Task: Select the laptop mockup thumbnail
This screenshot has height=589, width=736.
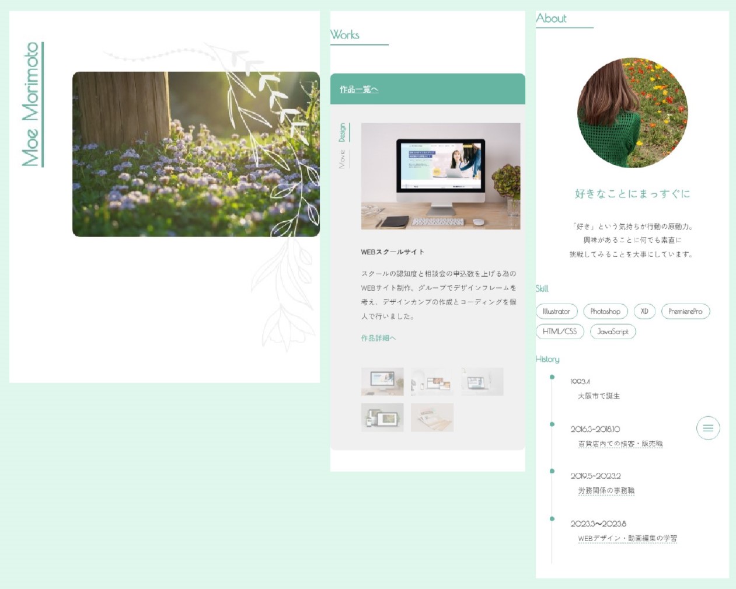Action: (482, 382)
